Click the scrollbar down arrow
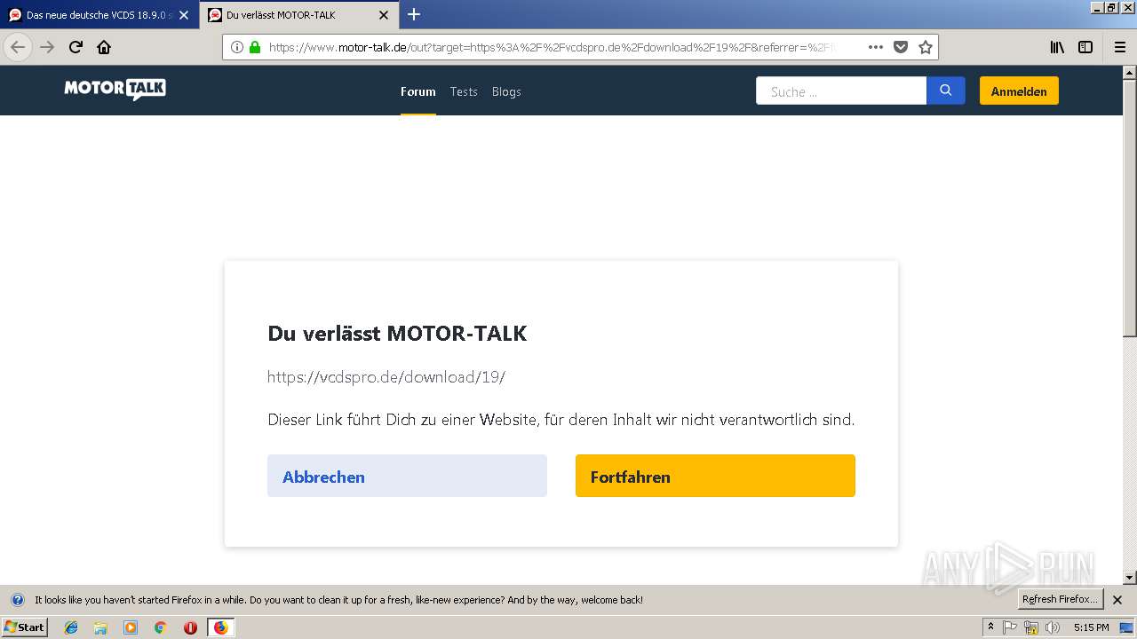The width and height of the screenshot is (1137, 639). (1130, 578)
